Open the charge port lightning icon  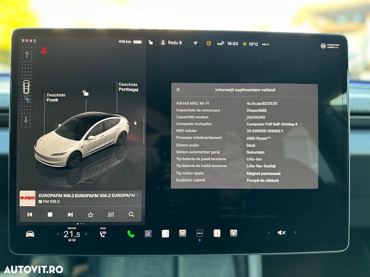[135, 123]
